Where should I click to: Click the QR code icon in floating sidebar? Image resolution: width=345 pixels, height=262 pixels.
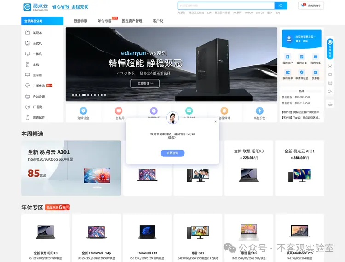(330, 83)
